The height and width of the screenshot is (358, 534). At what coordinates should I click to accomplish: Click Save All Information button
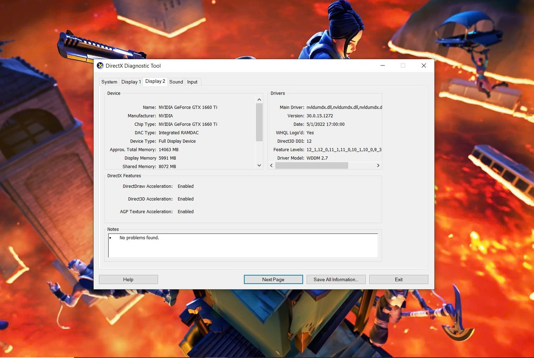(x=336, y=279)
